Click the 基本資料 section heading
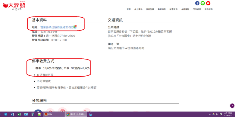Image resolution: width=235 pixels, height=117 pixels. [39, 20]
